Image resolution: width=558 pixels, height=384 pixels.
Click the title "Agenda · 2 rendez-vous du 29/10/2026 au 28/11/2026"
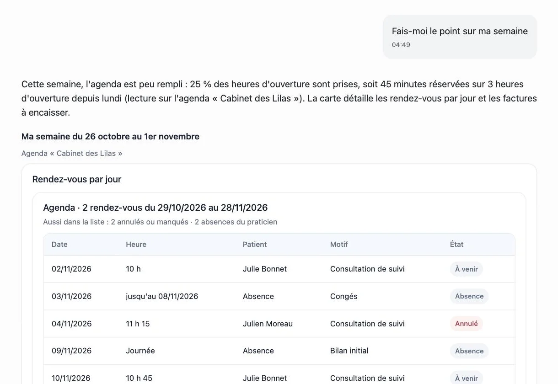pyautogui.click(x=156, y=208)
